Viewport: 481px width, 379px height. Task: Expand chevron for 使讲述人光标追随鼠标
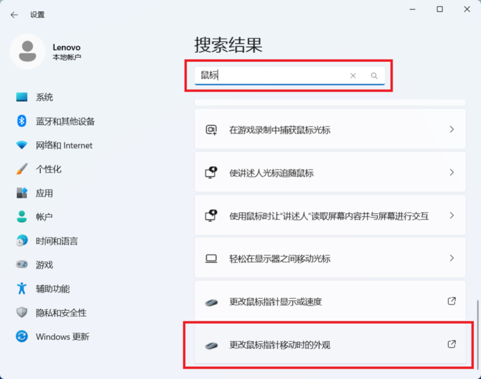tap(452, 173)
